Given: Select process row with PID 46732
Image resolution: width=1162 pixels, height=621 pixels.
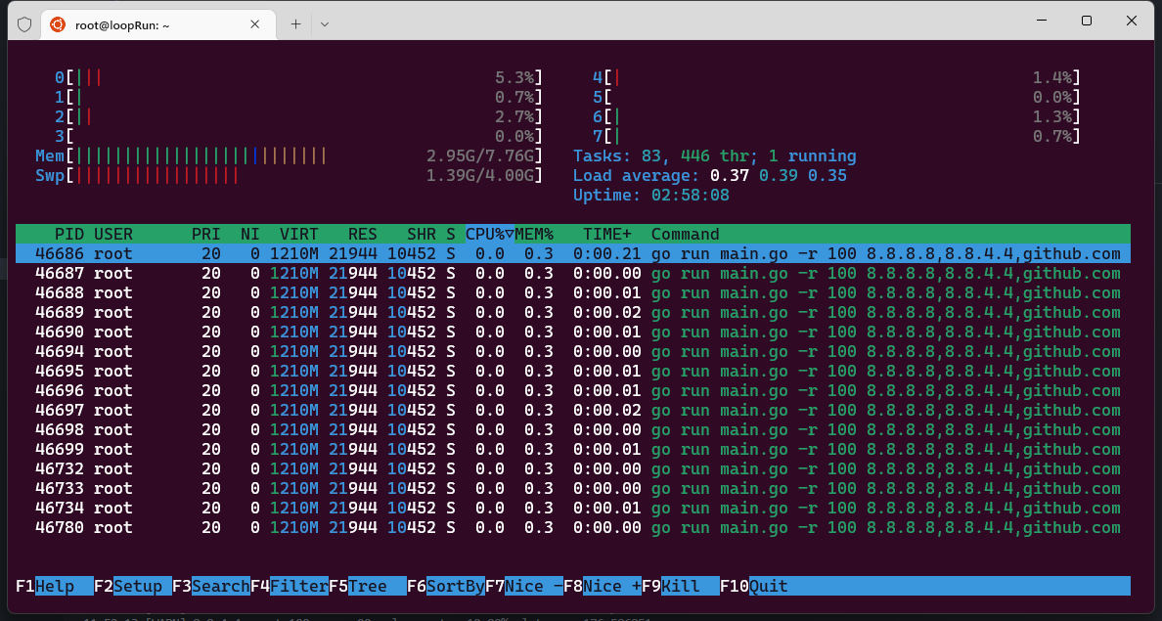Looking at the screenshot, I should (x=573, y=469).
